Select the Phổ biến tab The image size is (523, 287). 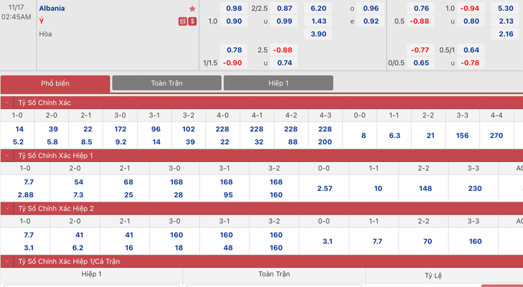[x=55, y=83]
